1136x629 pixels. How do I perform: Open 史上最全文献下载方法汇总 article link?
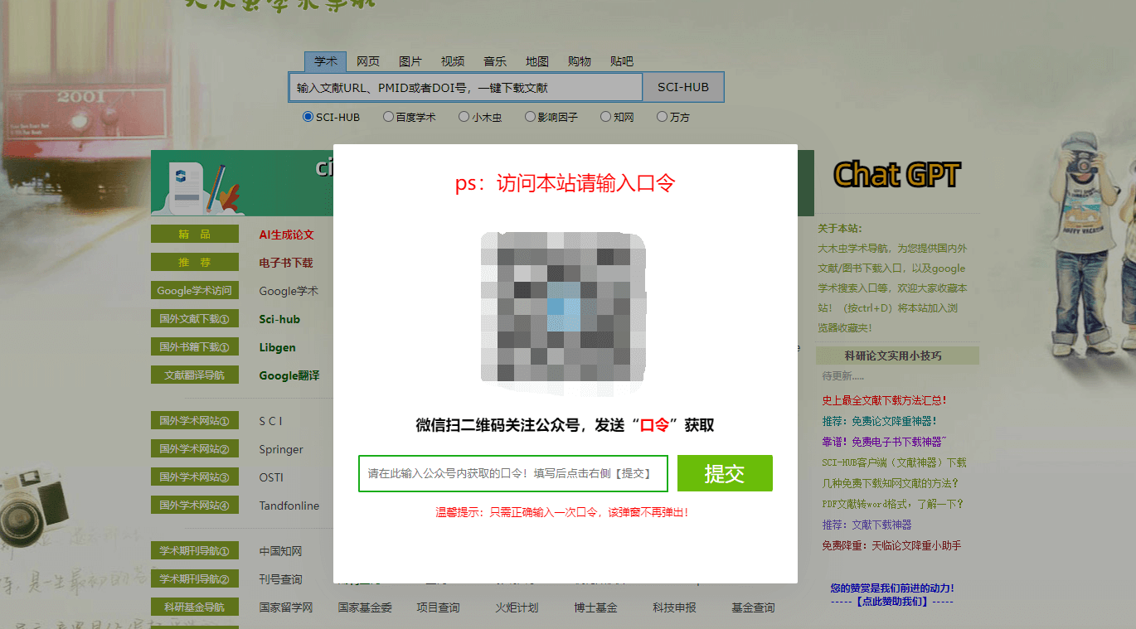click(x=884, y=400)
